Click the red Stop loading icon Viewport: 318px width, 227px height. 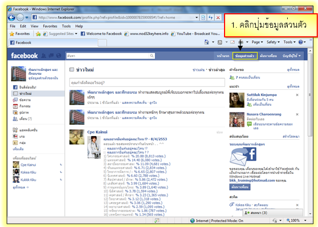[218, 18]
